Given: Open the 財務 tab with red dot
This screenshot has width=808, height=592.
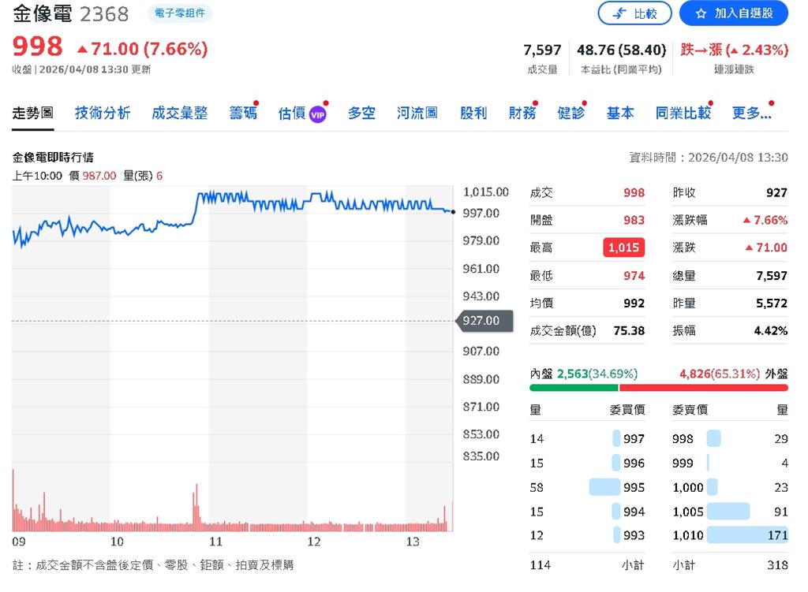Looking at the screenshot, I should coord(522,112).
